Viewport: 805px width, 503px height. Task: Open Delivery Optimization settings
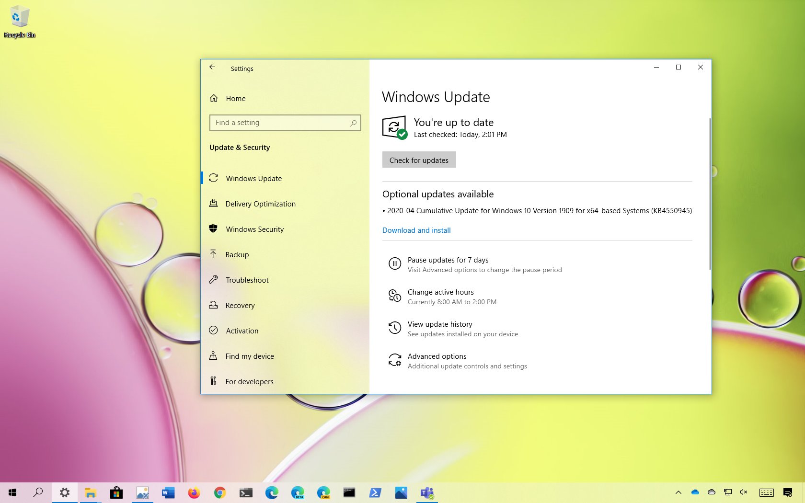click(260, 204)
